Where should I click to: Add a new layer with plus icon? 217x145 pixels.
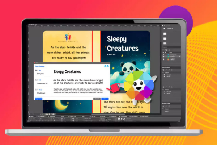[x=163, y=50]
